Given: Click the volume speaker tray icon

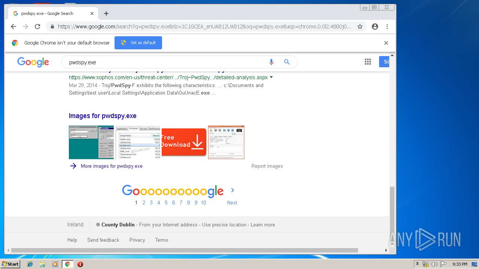Looking at the screenshot, I should click(434, 264).
